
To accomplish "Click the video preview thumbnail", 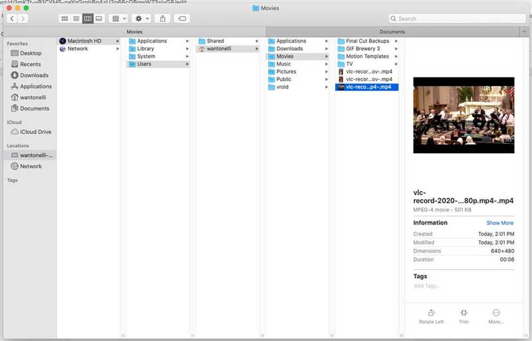I will (x=464, y=115).
